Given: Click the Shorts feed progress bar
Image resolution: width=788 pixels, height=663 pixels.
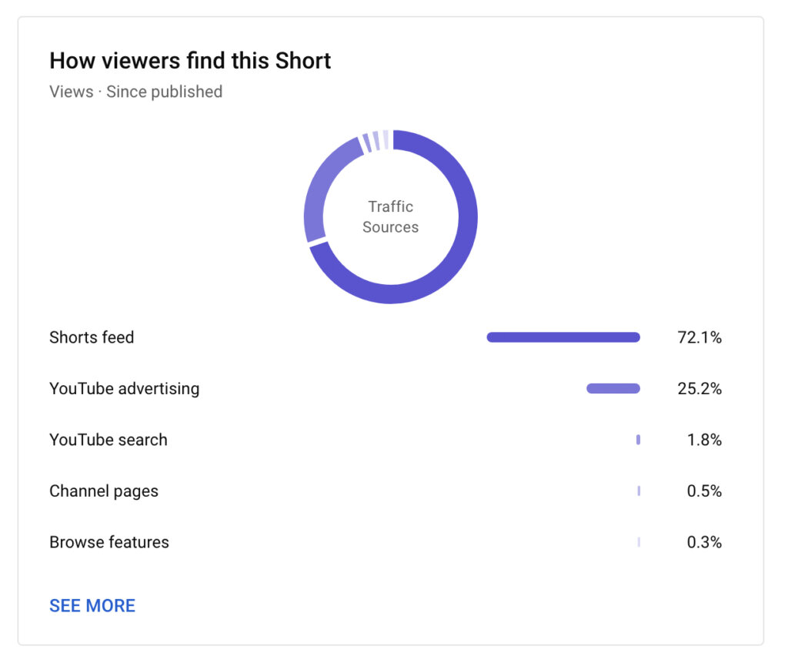Looking at the screenshot, I should click(563, 337).
